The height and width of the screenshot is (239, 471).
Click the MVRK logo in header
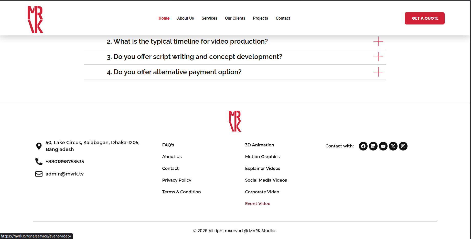click(35, 19)
